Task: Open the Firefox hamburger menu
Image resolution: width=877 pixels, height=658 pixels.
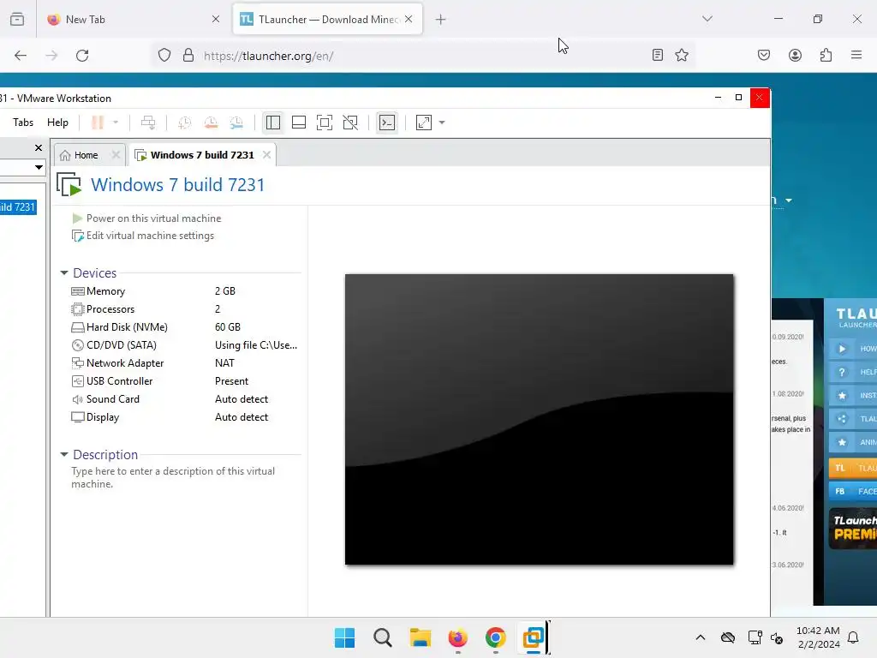Action: [x=856, y=55]
